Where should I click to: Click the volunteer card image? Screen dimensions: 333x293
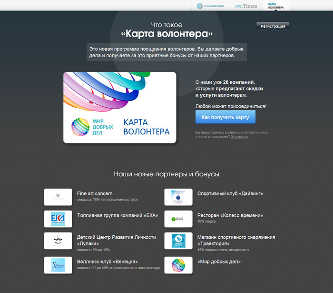pyautogui.click(x=120, y=108)
